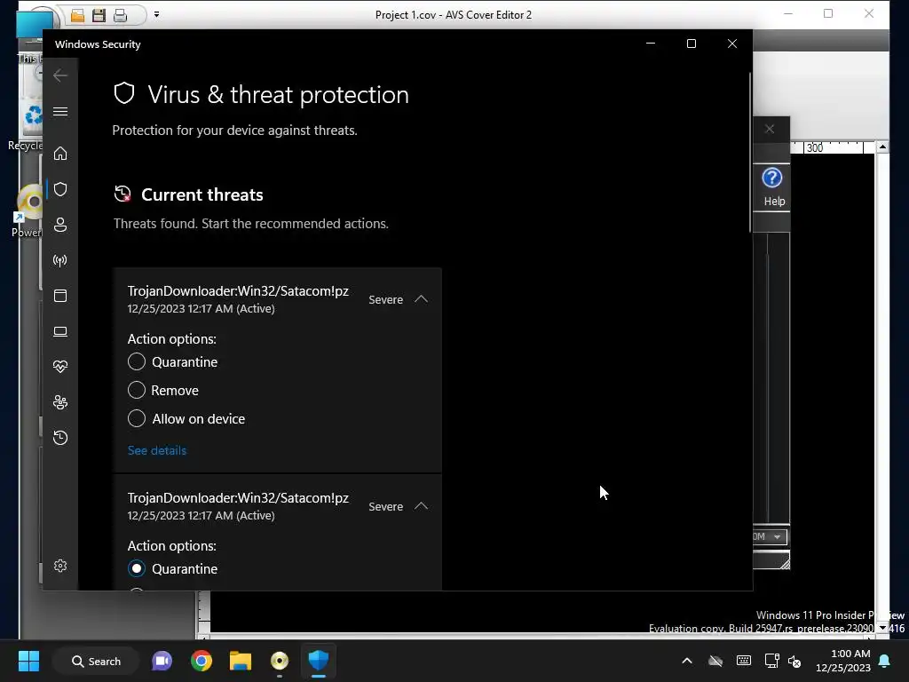This screenshot has height=682, width=909.
Task: Click the touch keyboard tray icon
Action: (x=744, y=661)
